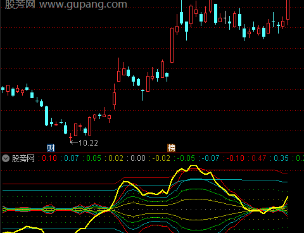Click the white 0.00 indicator value
Screen dimensions: 304x233
(x=138, y=158)
